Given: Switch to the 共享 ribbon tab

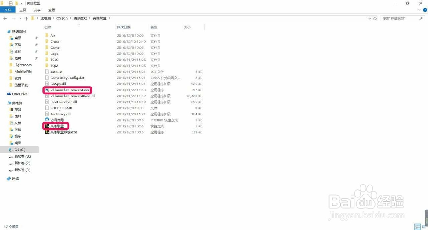Looking at the screenshot, I should coord(37,10).
